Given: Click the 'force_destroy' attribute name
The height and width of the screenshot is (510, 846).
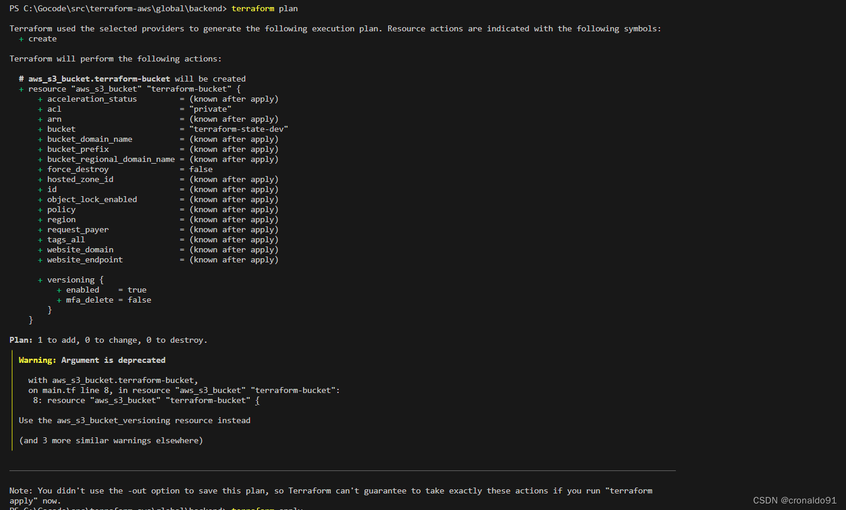Looking at the screenshot, I should coord(78,170).
